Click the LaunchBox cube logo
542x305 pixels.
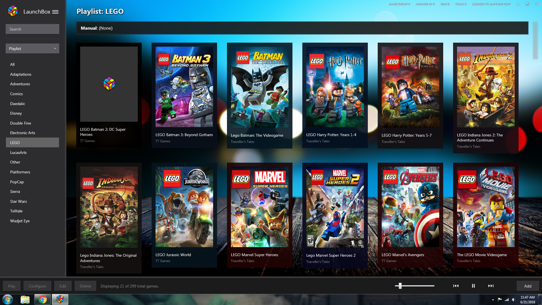point(13,11)
